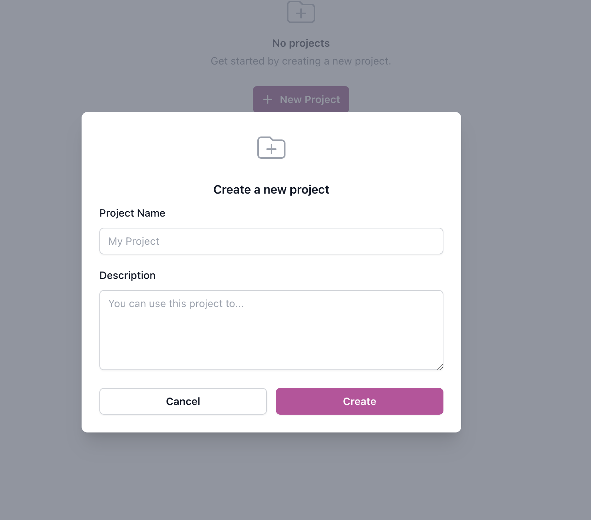Click the resize handle of the Description box

[440, 367]
